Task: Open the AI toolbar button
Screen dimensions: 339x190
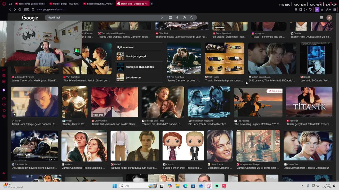Action: [328, 9]
